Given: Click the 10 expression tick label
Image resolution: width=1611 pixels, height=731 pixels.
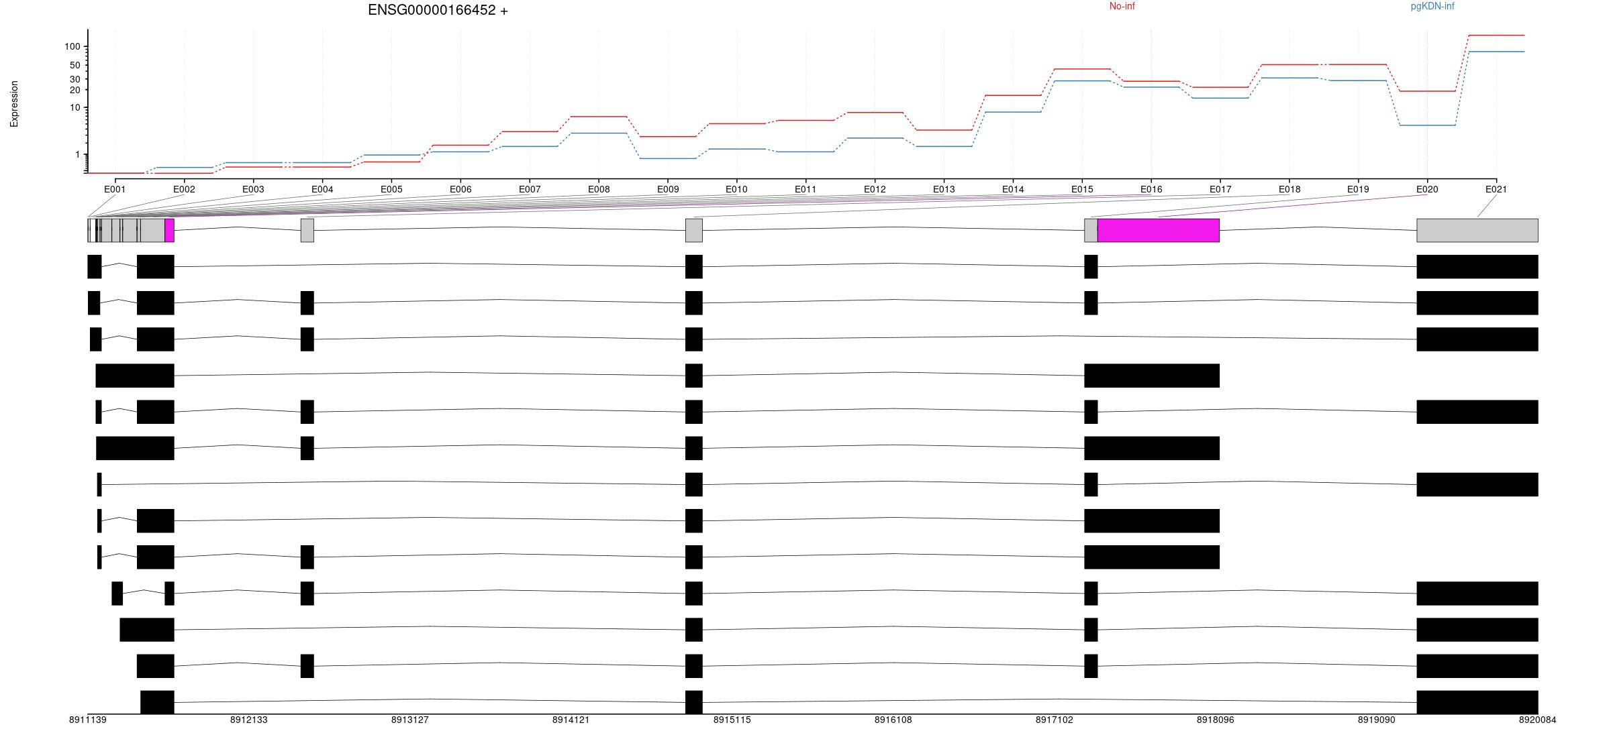Looking at the screenshot, I should [x=75, y=107].
